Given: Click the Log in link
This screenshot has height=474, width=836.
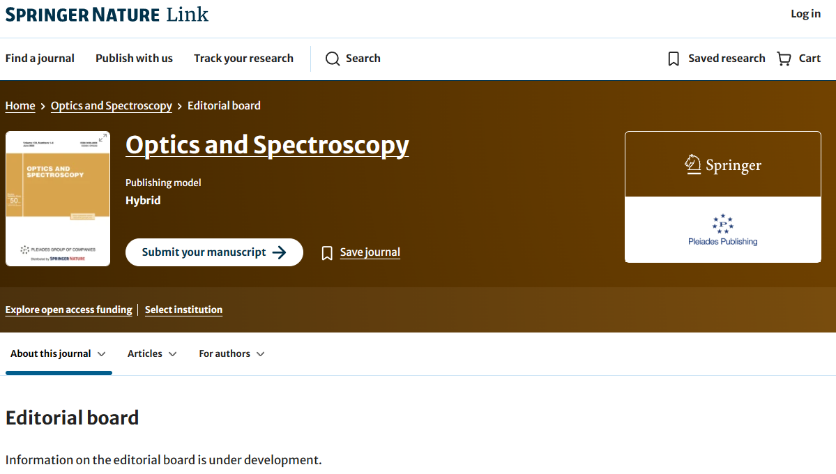Looking at the screenshot, I should [805, 14].
